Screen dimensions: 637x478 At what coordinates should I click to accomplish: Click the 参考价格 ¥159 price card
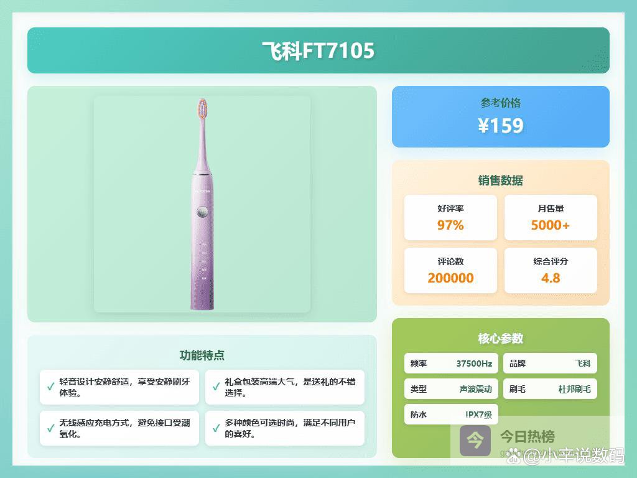click(500, 117)
